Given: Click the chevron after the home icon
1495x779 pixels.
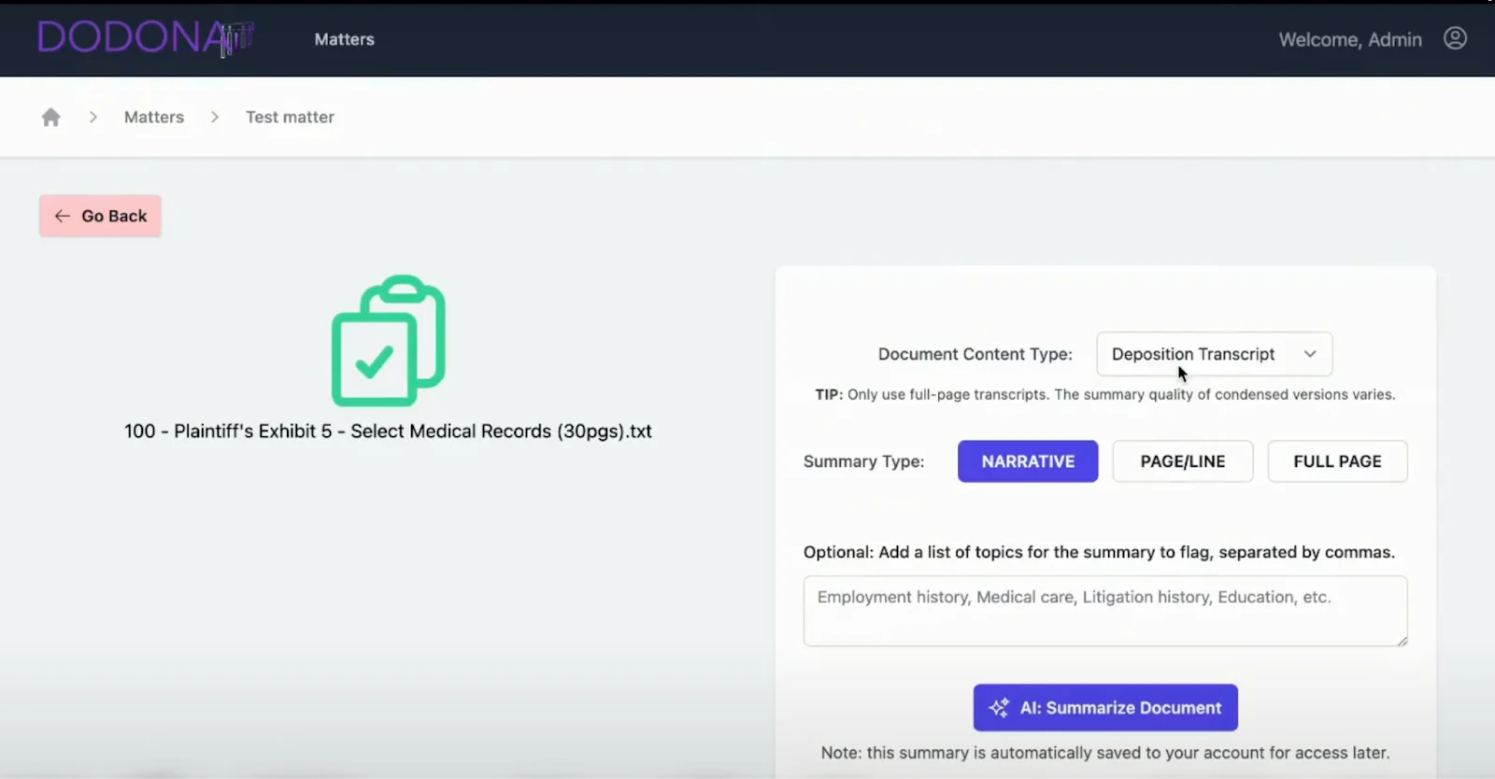Looking at the screenshot, I should [93, 117].
